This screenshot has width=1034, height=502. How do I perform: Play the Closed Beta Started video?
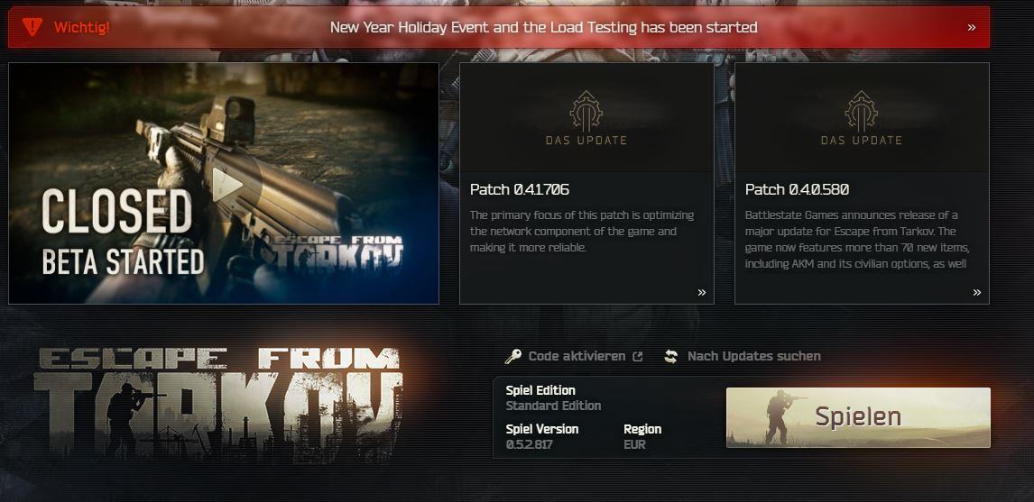tap(226, 185)
